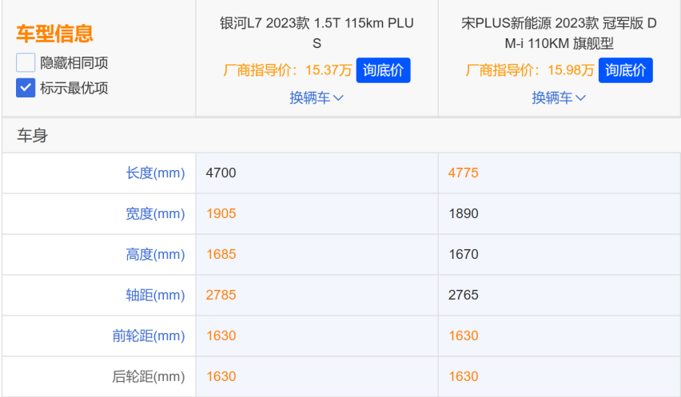Click the 前轮距(mm) parameter label
This screenshot has width=681, height=397.
tap(149, 335)
